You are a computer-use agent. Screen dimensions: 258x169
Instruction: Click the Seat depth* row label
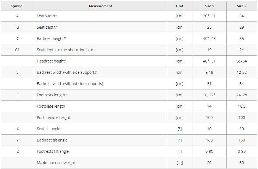pos(47,27)
